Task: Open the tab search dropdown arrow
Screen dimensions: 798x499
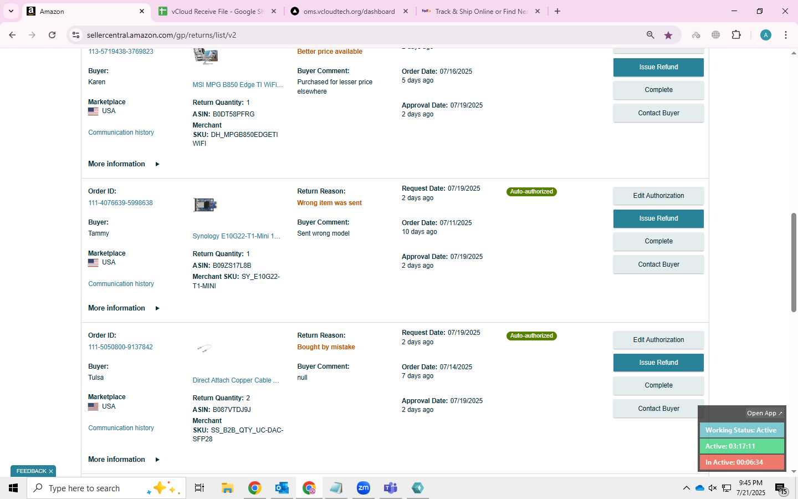Action: pos(11,11)
